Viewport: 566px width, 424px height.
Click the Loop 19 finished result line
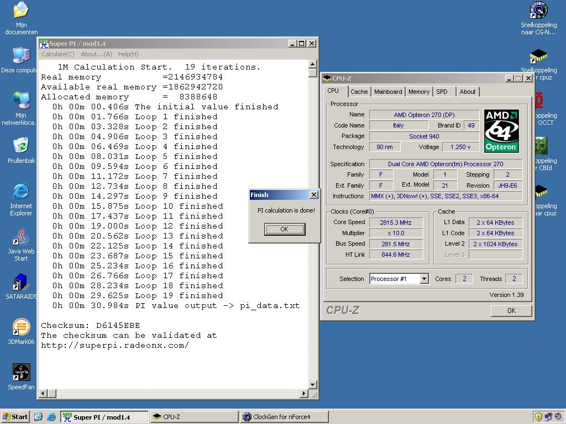pos(138,296)
